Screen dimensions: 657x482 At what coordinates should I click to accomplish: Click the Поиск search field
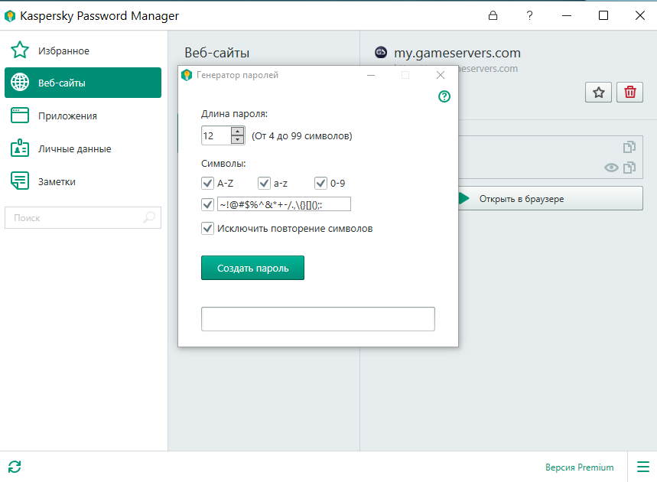83,217
